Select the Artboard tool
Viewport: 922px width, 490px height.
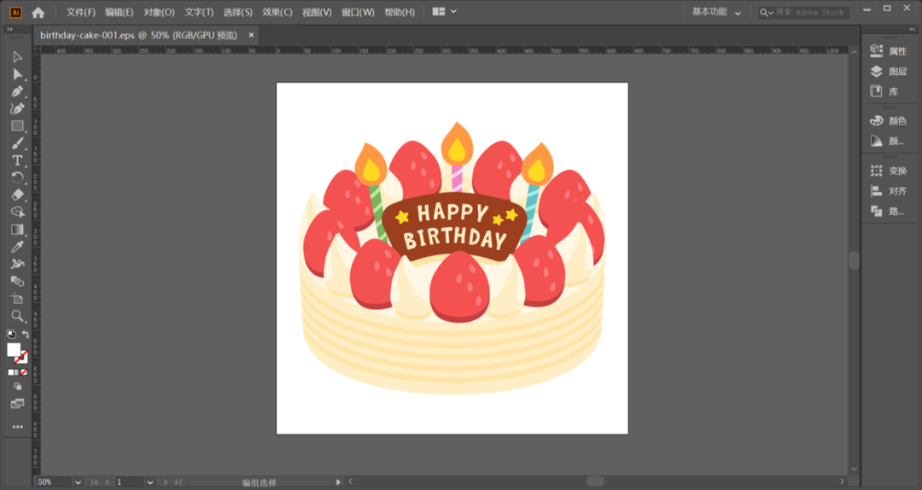click(x=17, y=299)
